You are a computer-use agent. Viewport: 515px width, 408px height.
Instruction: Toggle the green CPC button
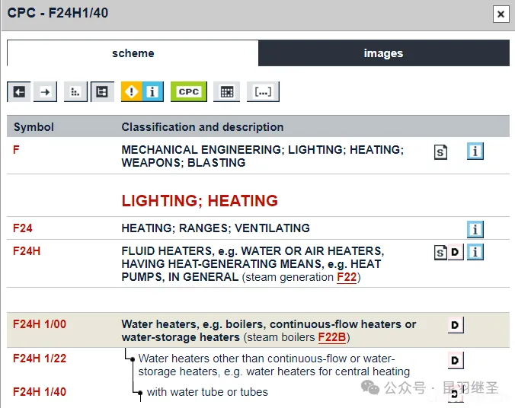click(188, 92)
